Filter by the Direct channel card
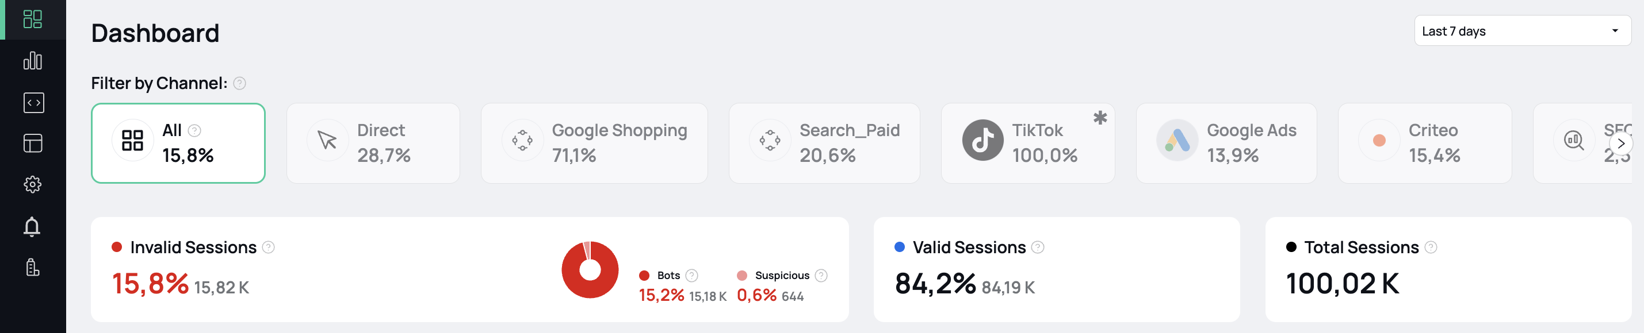This screenshot has height=333, width=1644. (373, 144)
